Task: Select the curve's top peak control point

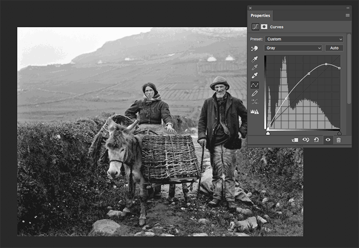Action: tap(326, 64)
